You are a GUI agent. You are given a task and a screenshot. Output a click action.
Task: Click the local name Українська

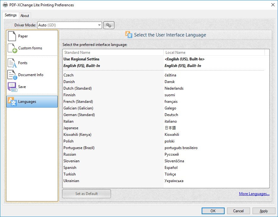[x=174, y=181]
